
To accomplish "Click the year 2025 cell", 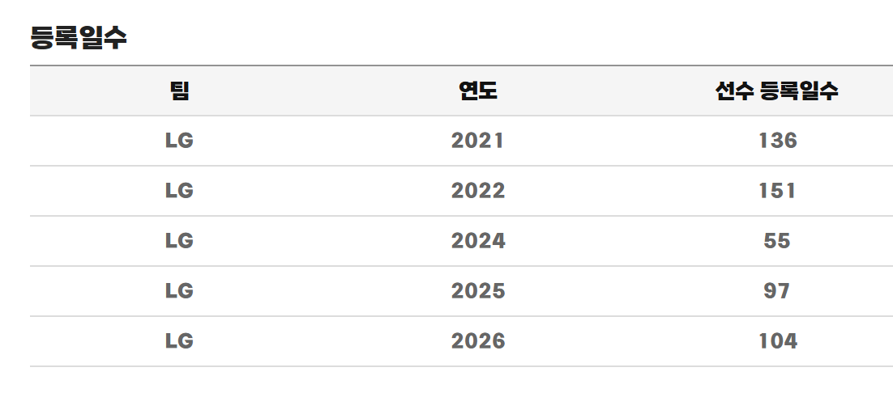I will [478, 291].
